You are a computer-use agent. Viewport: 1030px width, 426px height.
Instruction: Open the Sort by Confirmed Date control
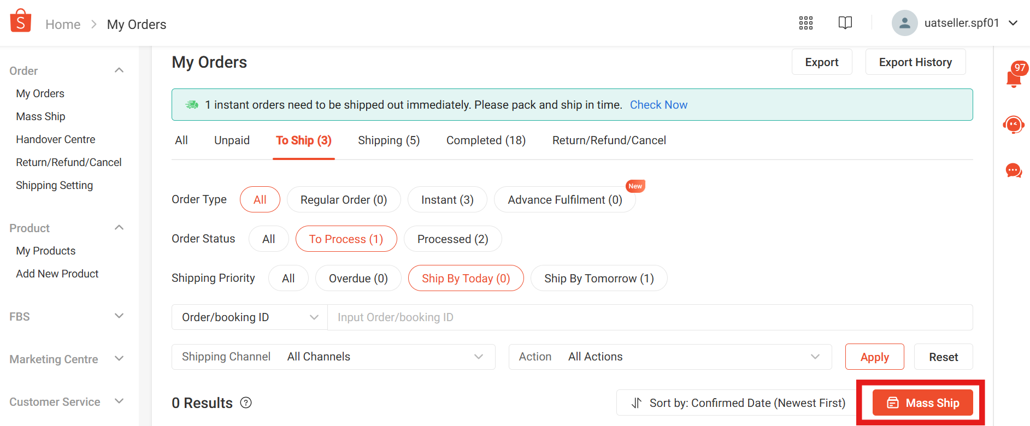pyautogui.click(x=738, y=403)
